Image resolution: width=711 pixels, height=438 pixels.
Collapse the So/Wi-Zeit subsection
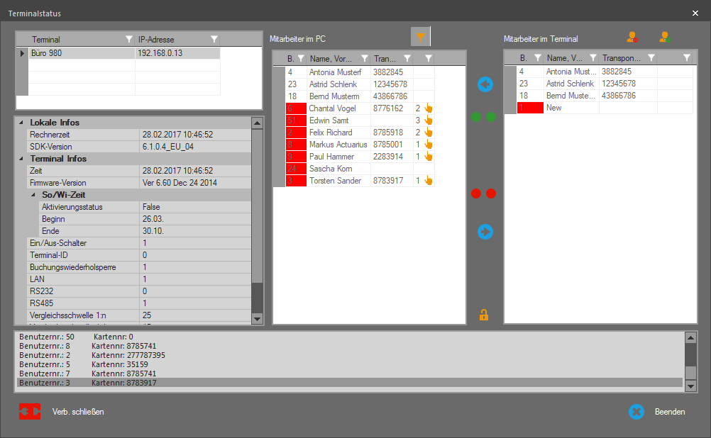coord(33,195)
